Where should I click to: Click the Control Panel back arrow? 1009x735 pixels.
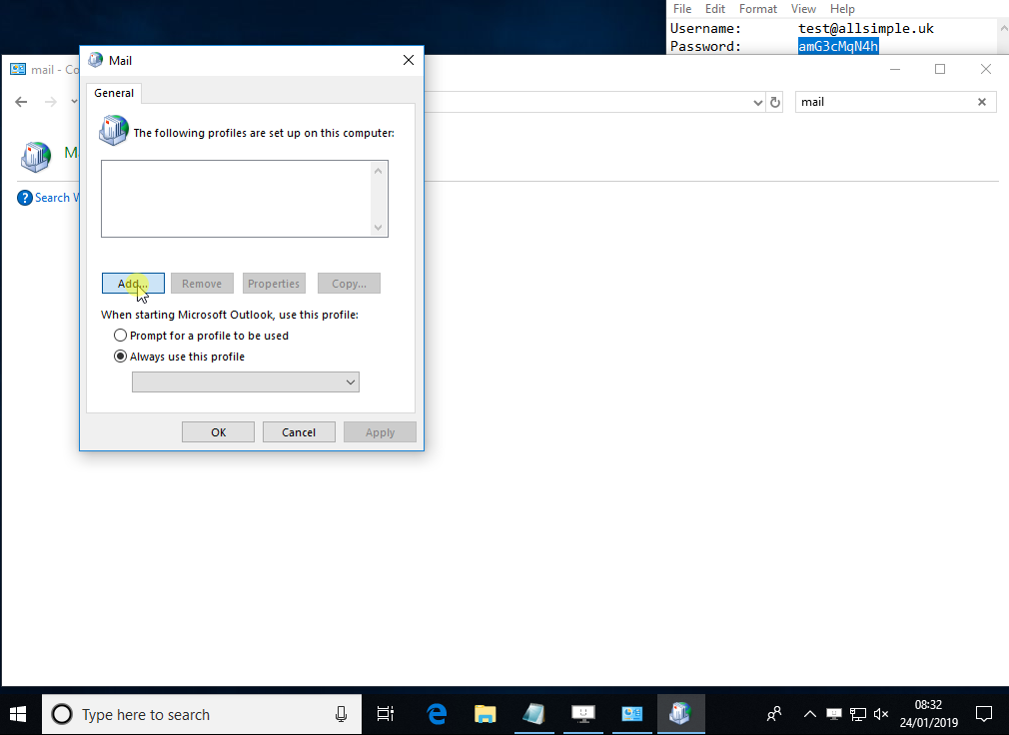point(21,102)
